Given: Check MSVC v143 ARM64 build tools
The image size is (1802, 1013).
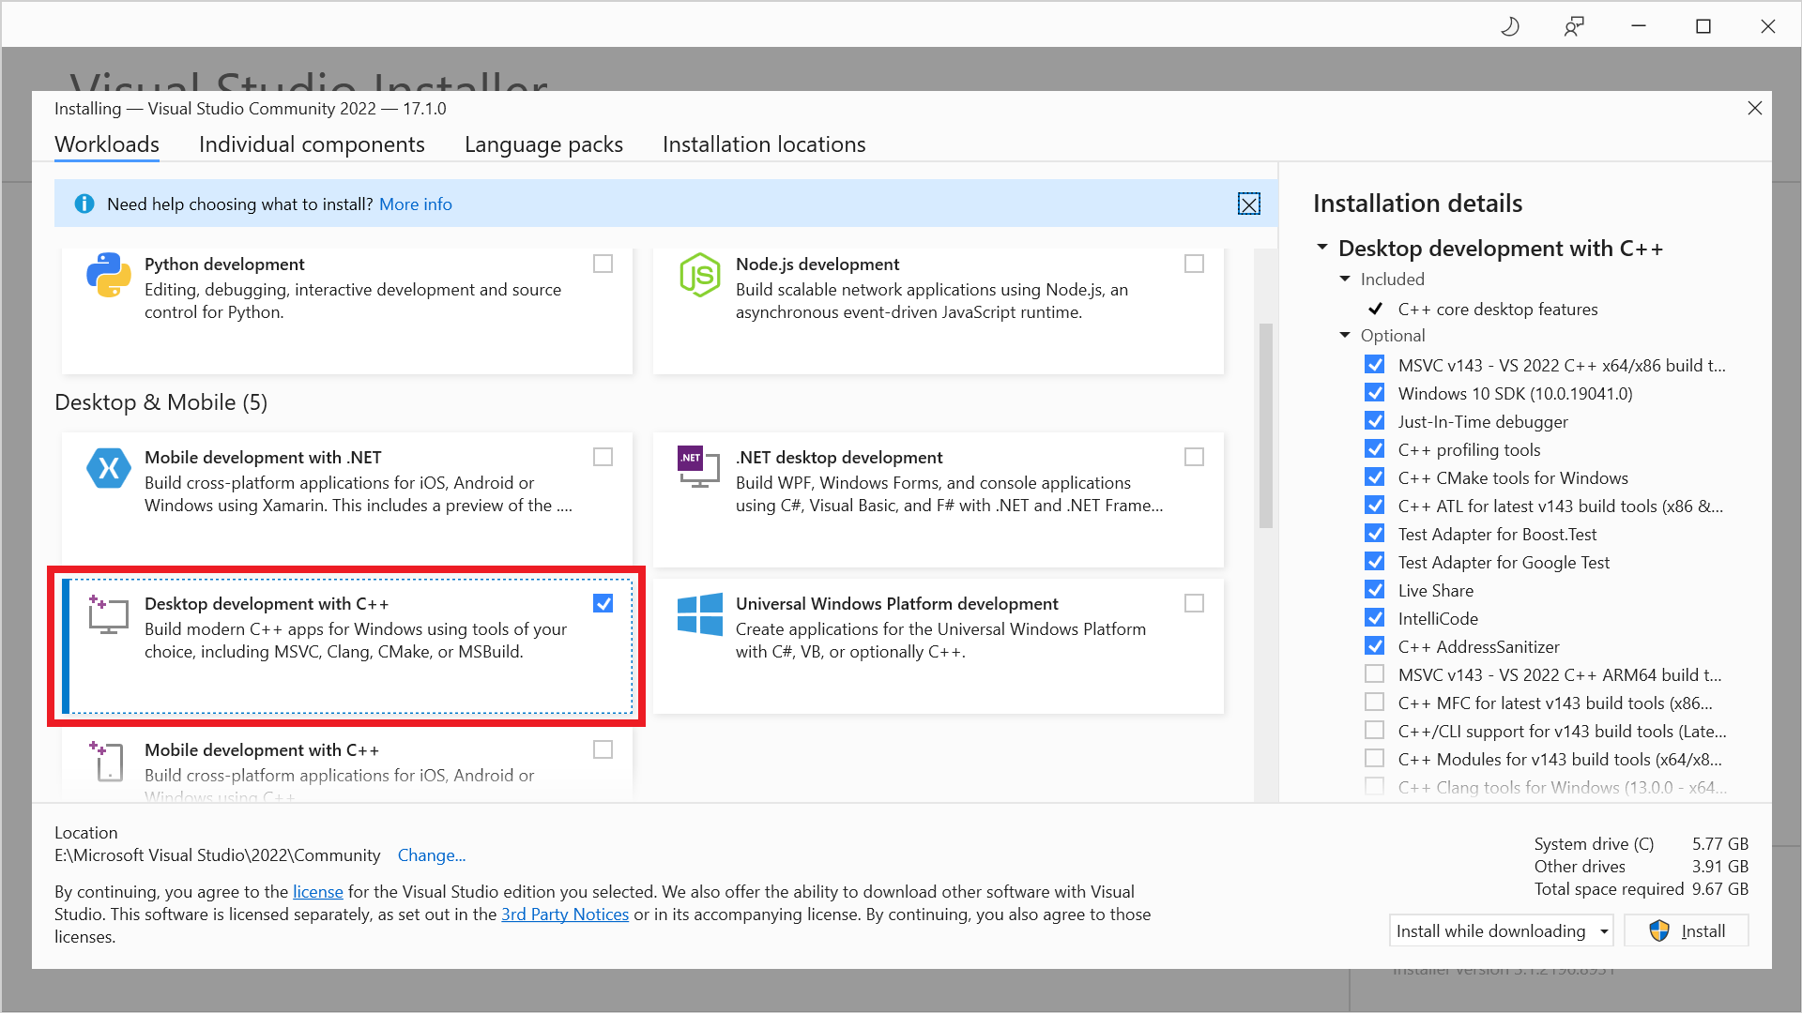Looking at the screenshot, I should point(1374,674).
